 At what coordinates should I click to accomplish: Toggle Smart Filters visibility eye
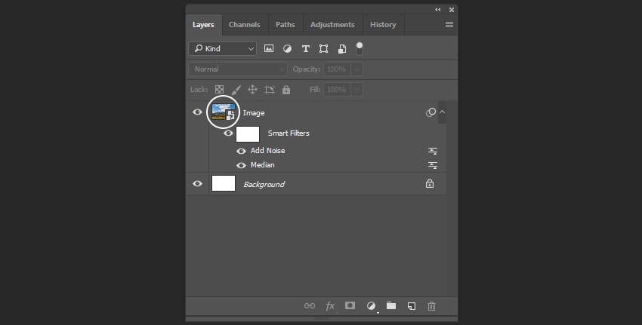coord(228,133)
